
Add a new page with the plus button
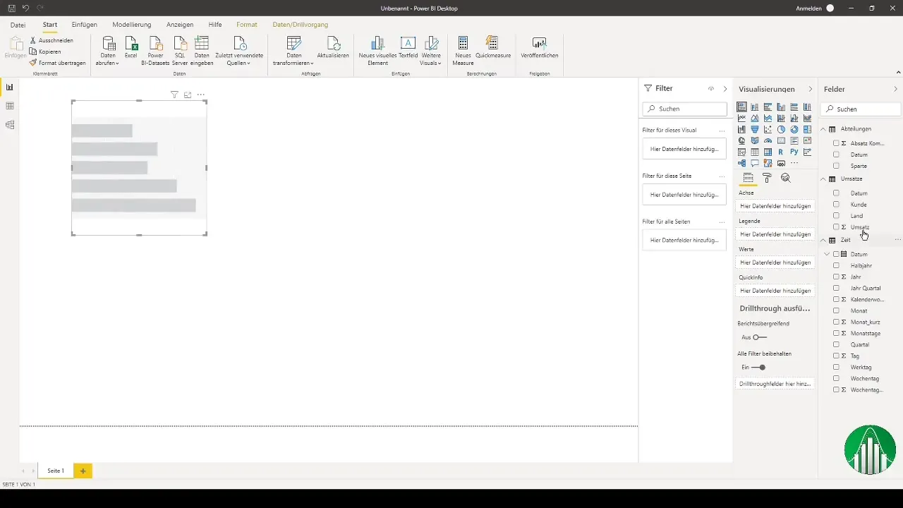point(83,471)
